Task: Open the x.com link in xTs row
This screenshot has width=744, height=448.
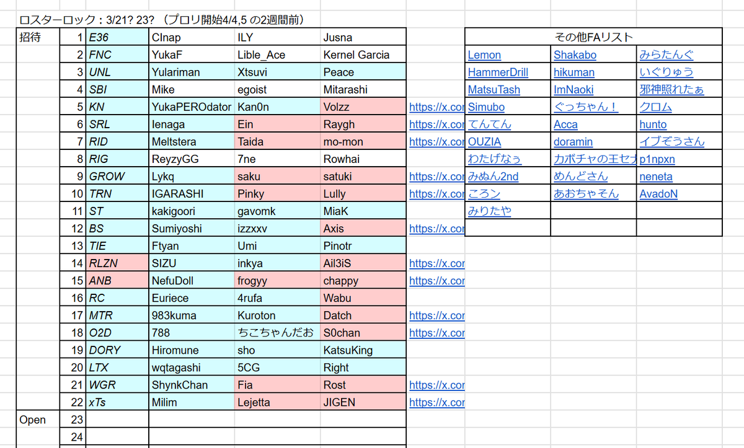Action: click(437, 402)
